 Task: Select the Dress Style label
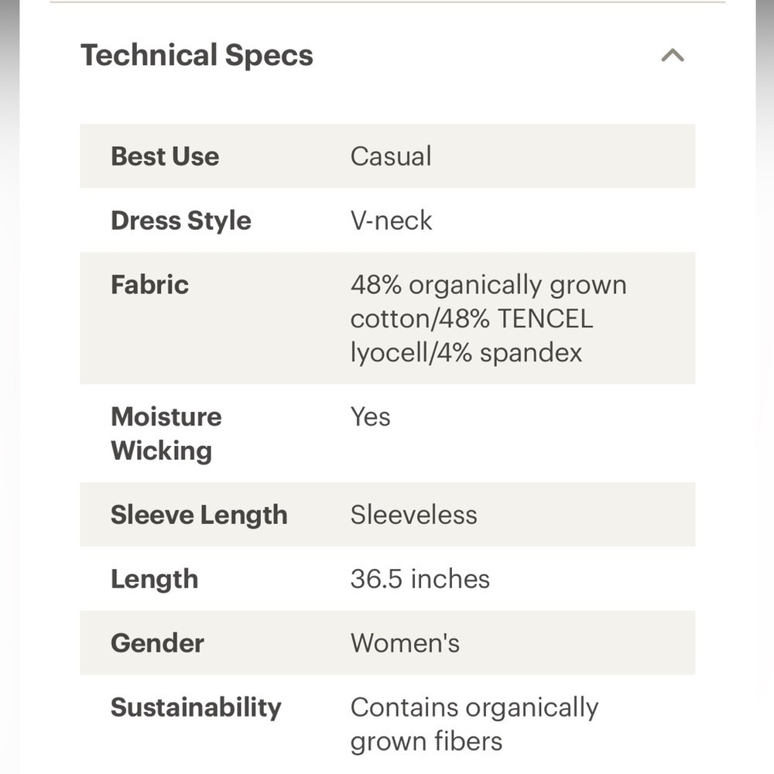(180, 220)
